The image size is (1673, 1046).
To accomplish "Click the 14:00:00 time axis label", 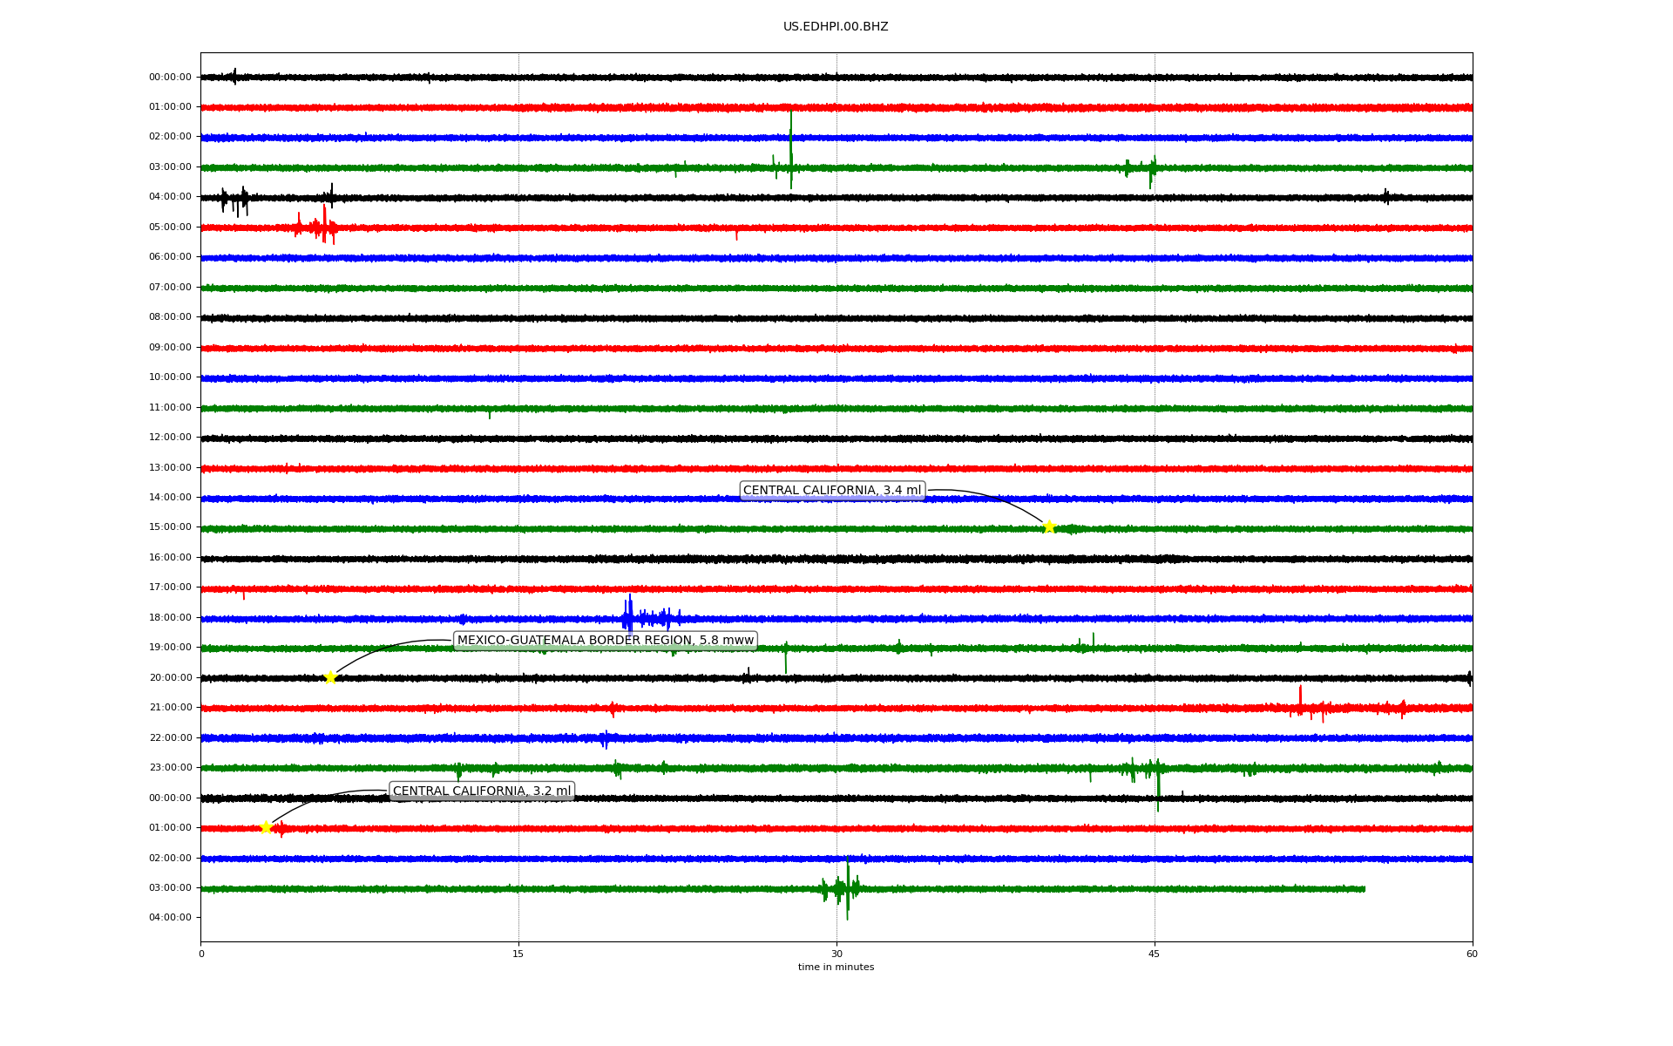I will pos(170,498).
